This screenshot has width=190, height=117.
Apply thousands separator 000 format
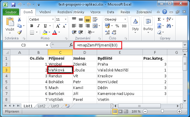[x=124, y=26]
